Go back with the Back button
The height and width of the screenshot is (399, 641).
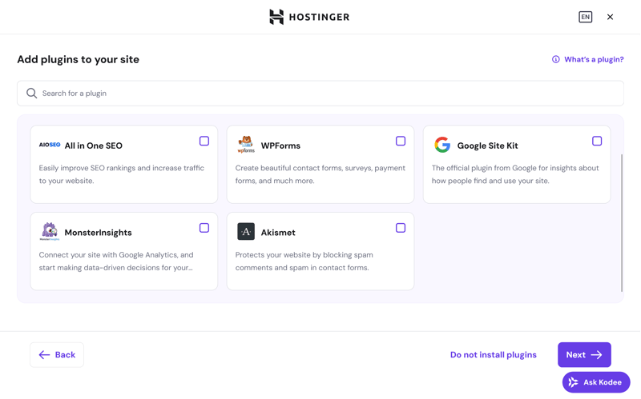pyautogui.click(x=57, y=355)
